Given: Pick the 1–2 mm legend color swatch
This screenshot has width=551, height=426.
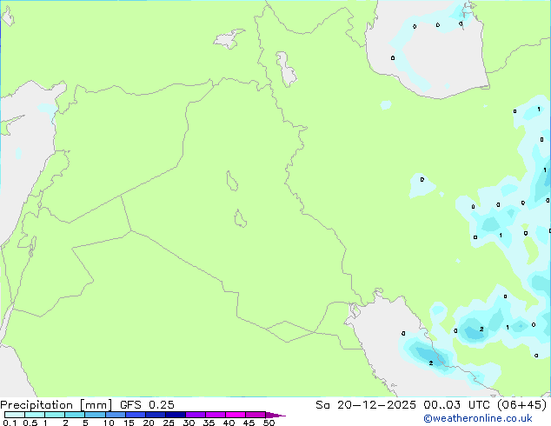Looking at the screenshot, I should [x=55, y=415].
